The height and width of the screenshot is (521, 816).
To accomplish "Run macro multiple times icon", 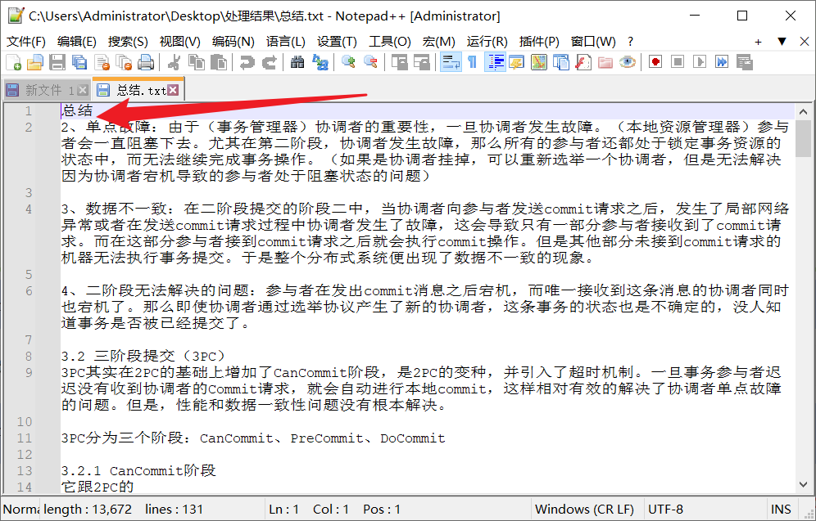I will tap(722, 62).
